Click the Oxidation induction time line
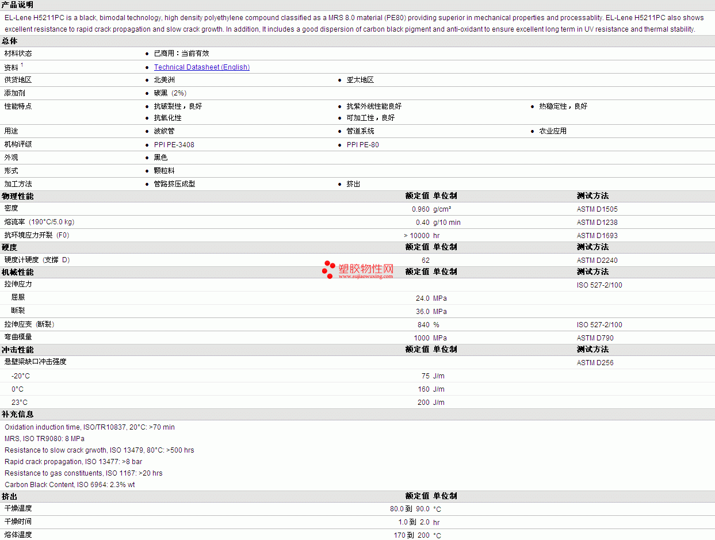This screenshot has width=715, height=540. click(x=90, y=427)
